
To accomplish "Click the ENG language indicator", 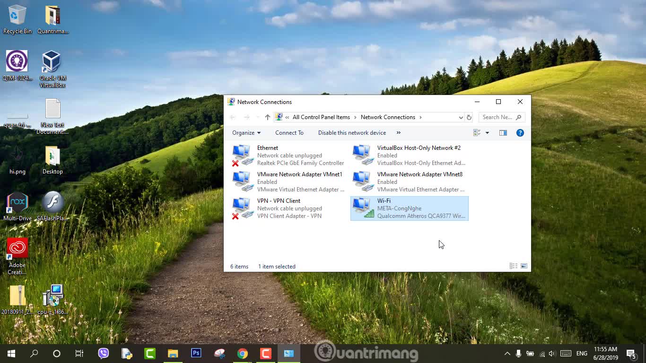I will coord(582,354).
